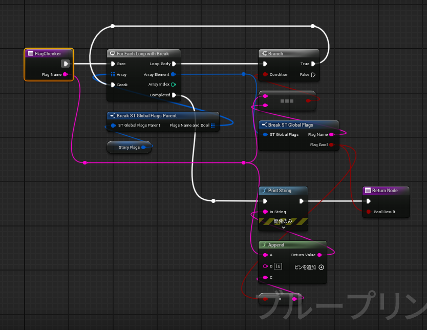Screen dimensions: 427x330
Task: Click the Completed exec pin on the loop
Action: 174,95
